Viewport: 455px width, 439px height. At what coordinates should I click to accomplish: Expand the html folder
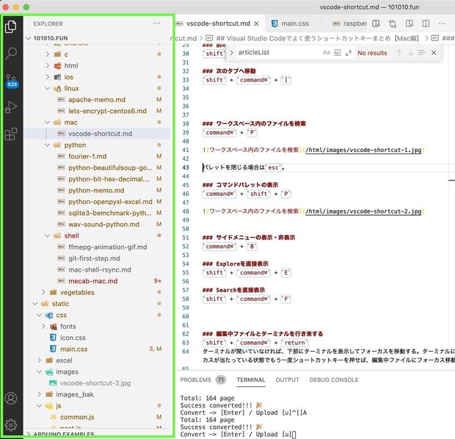(48, 65)
